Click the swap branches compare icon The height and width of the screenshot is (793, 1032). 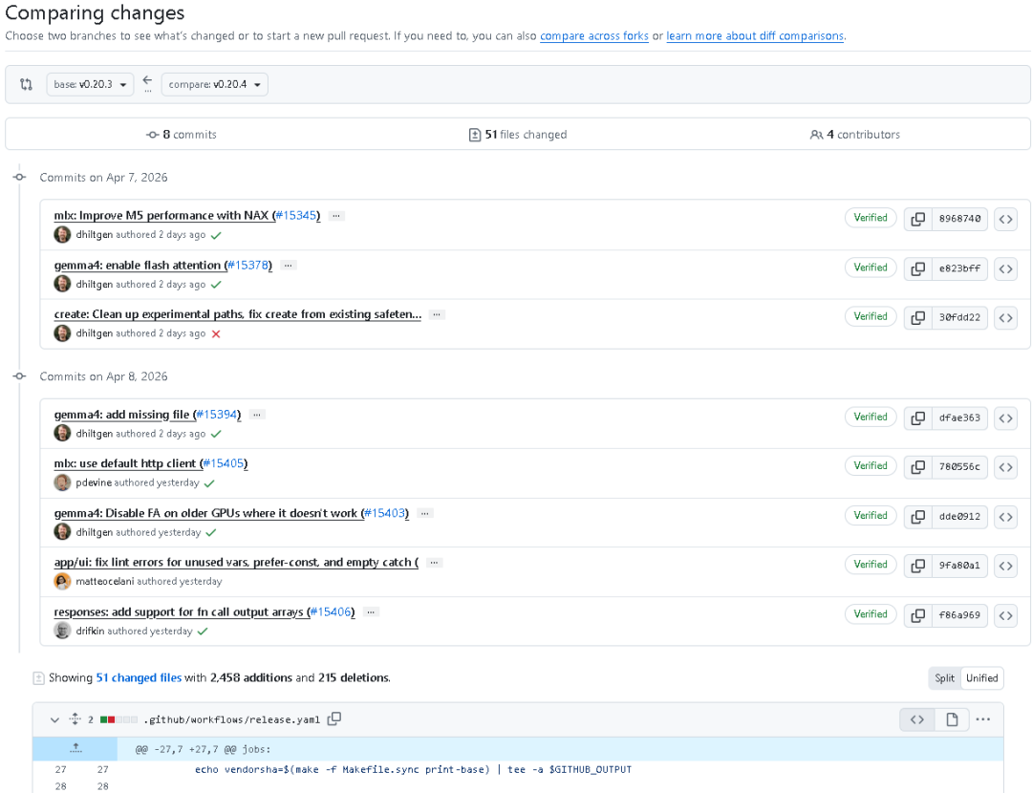point(26,84)
